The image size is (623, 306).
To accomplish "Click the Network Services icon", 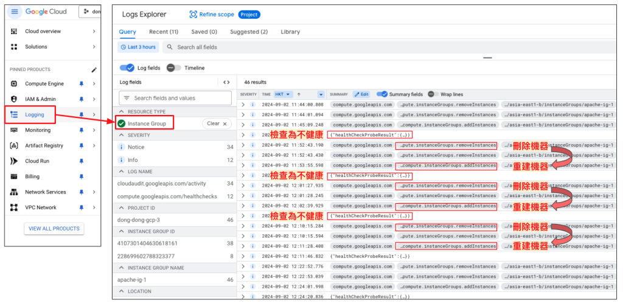I will click(x=14, y=192).
